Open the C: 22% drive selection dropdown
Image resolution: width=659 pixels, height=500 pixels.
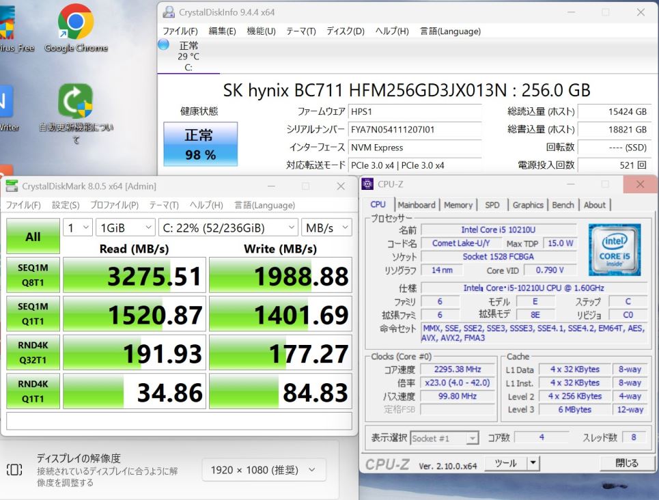(x=228, y=227)
